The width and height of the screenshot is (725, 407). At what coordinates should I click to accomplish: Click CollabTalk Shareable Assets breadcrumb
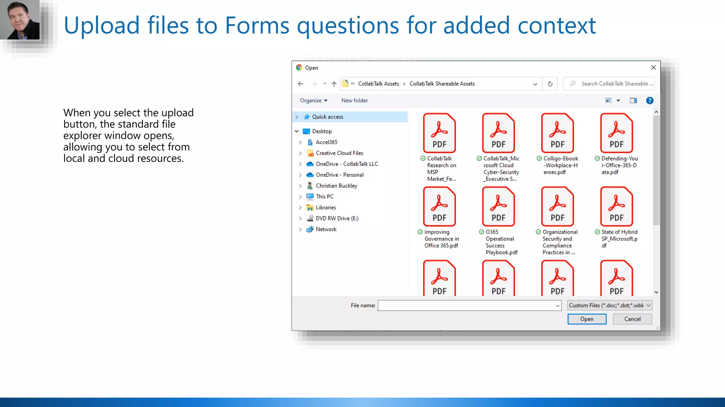[x=442, y=84]
